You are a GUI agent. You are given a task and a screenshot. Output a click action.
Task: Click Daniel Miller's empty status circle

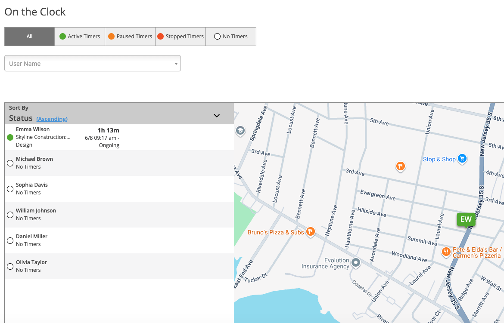point(10,240)
